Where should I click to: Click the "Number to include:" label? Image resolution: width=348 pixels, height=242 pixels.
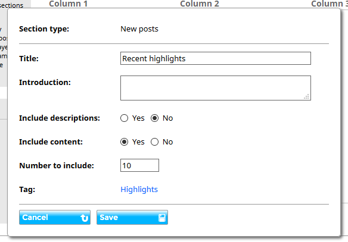[x=57, y=166]
